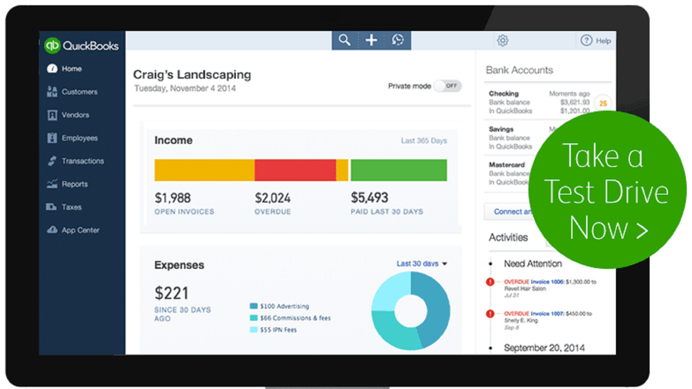Click OVERDUE label under income

coord(273,212)
